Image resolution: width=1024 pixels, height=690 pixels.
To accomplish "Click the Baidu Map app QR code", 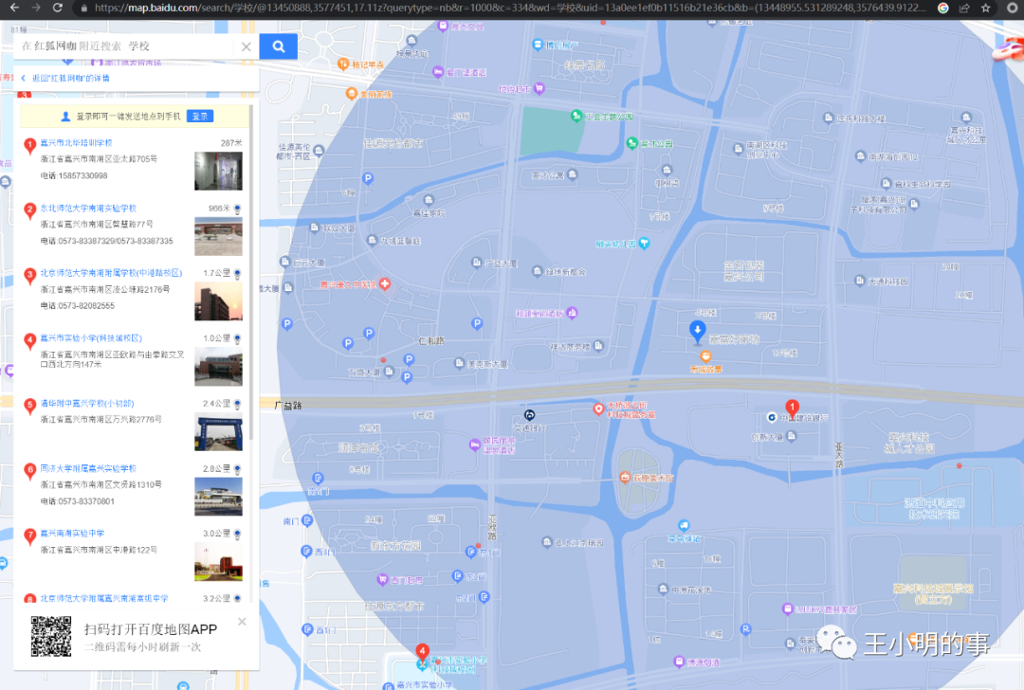I will [x=51, y=637].
